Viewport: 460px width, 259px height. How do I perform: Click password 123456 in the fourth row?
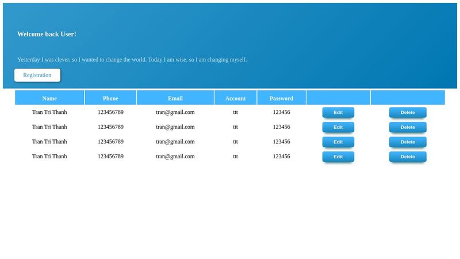click(x=281, y=156)
